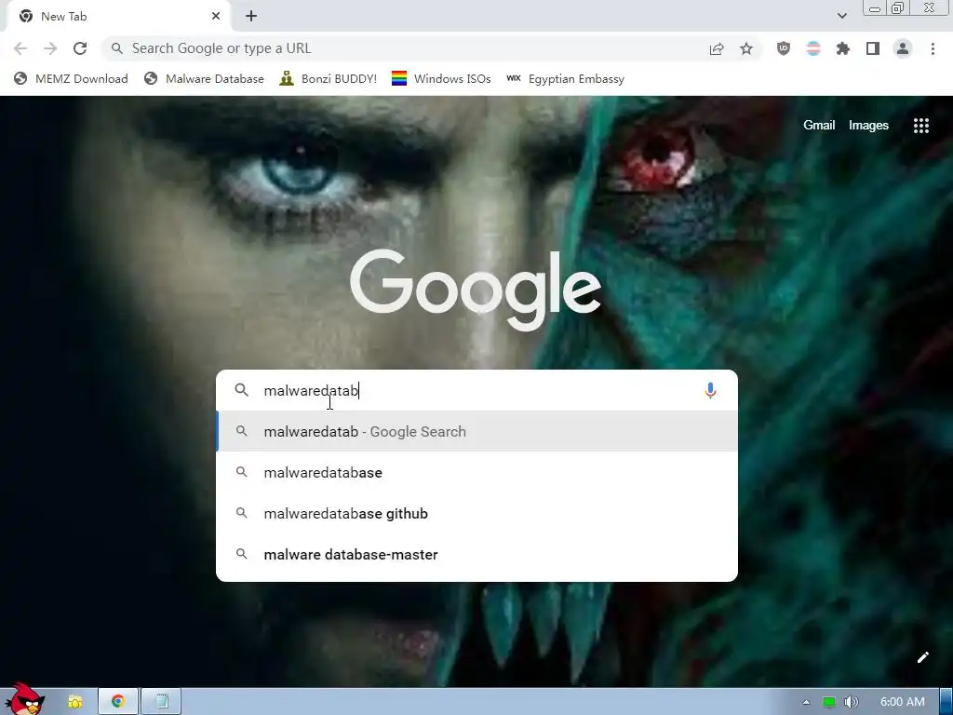This screenshot has width=953, height=715.
Task: Open the Chrome profile avatar
Action: (x=903, y=48)
